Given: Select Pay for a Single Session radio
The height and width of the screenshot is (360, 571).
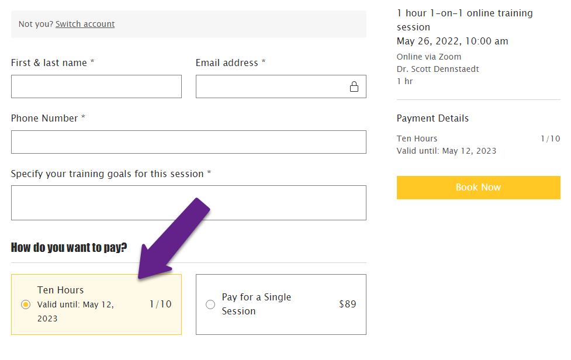Looking at the screenshot, I should click(210, 304).
